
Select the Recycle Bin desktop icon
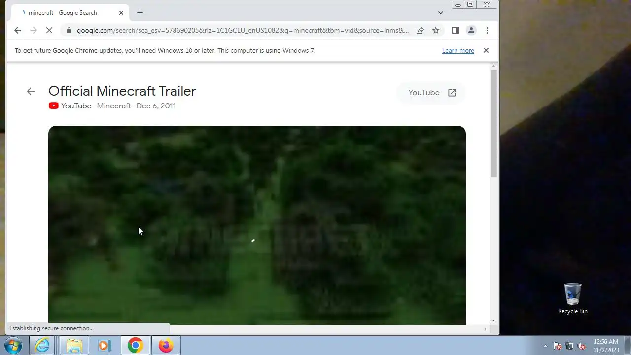[x=573, y=299]
